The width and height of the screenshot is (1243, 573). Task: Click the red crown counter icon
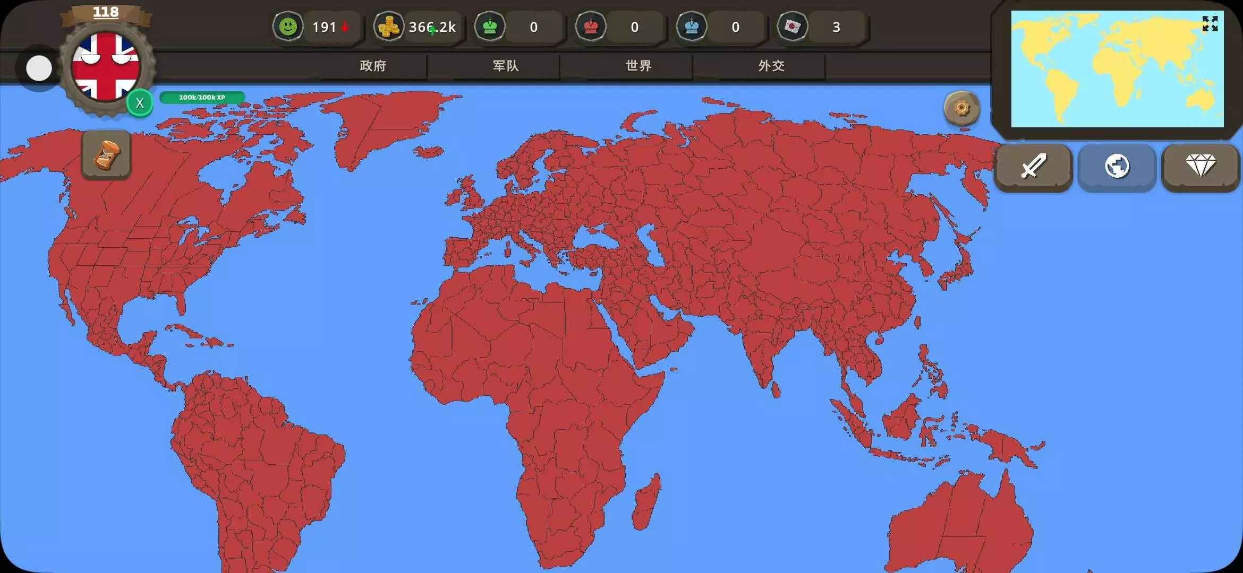coord(591,27)
